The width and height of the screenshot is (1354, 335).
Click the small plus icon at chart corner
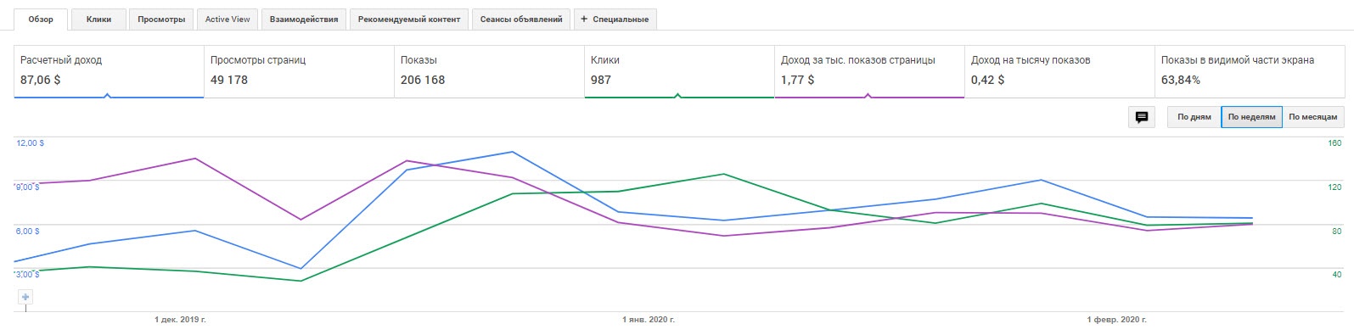pyautogui.click(x=25, y=297)
